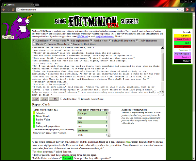The height and width of the screenshot is (161, 196).
Task: Select the EditMinion tab
Action: point(18,5)
